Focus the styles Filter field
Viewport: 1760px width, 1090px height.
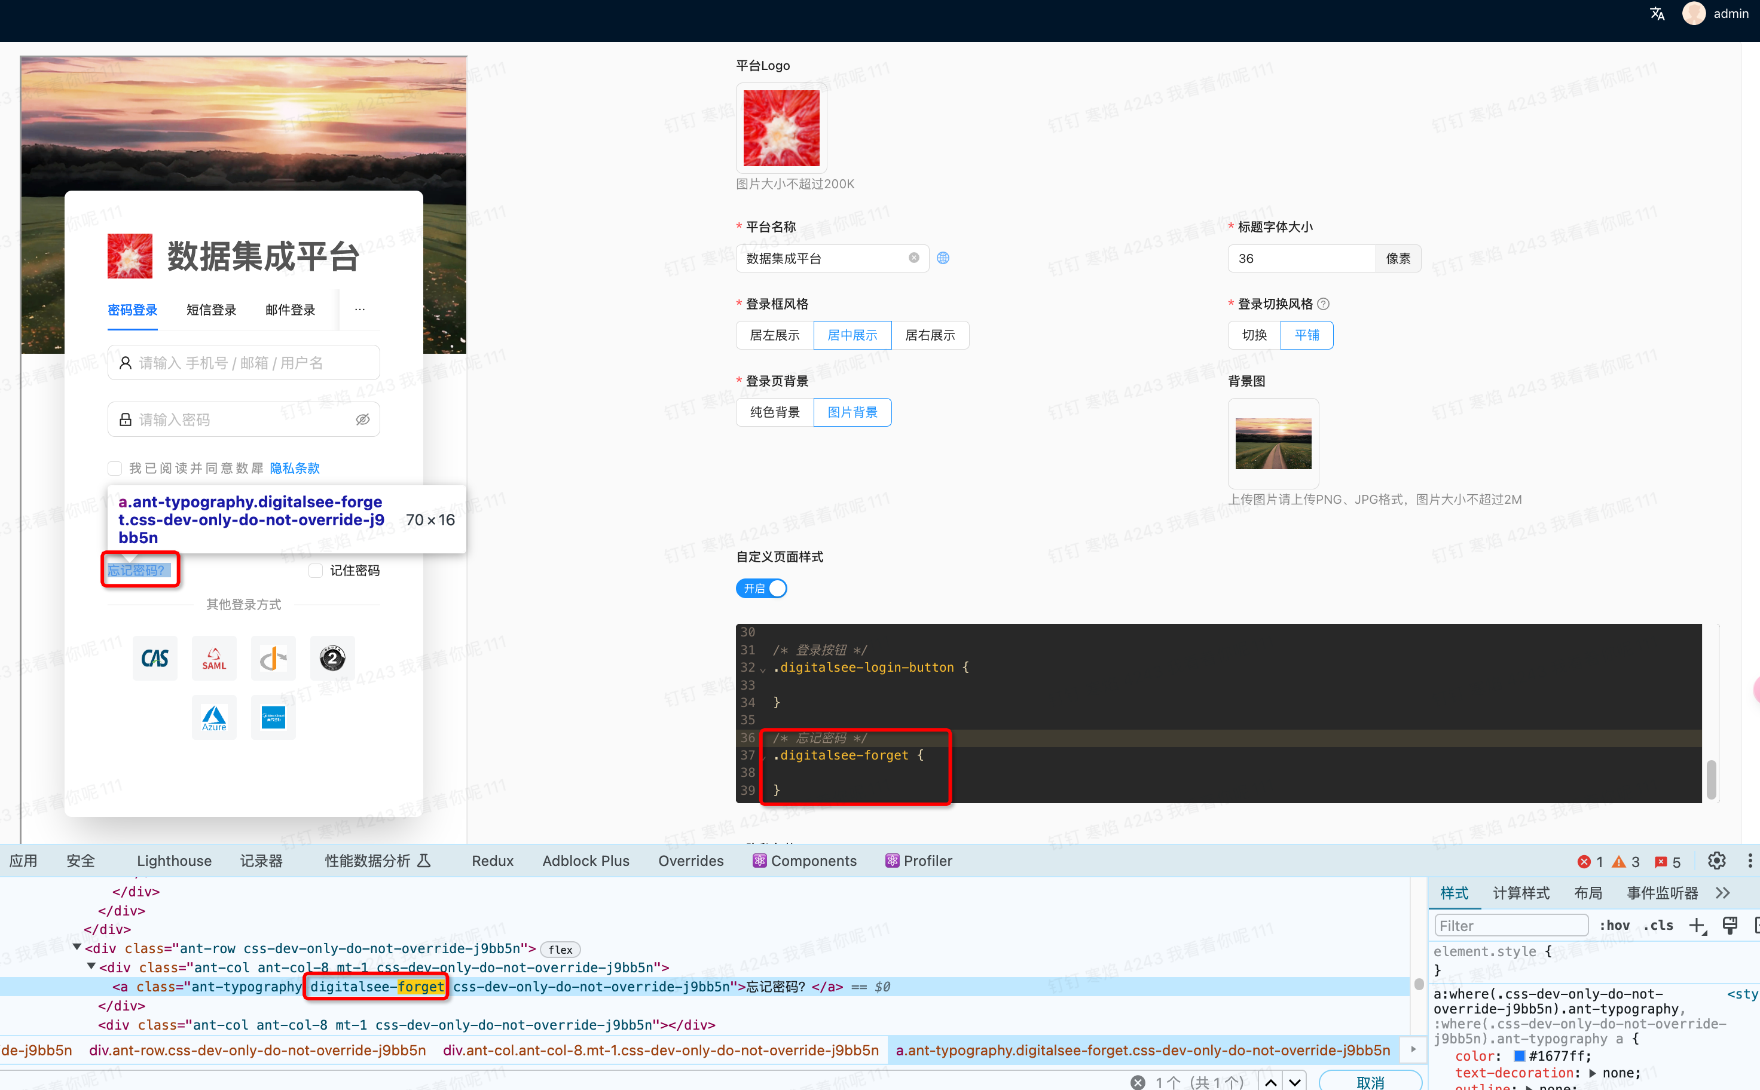tap(1511, 926)
